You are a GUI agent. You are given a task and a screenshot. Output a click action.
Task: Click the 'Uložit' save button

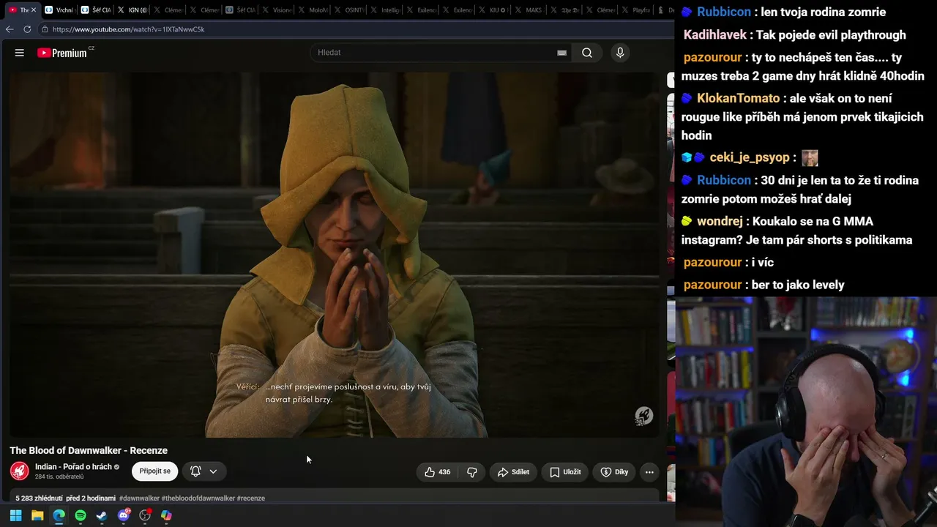[565, 472]
